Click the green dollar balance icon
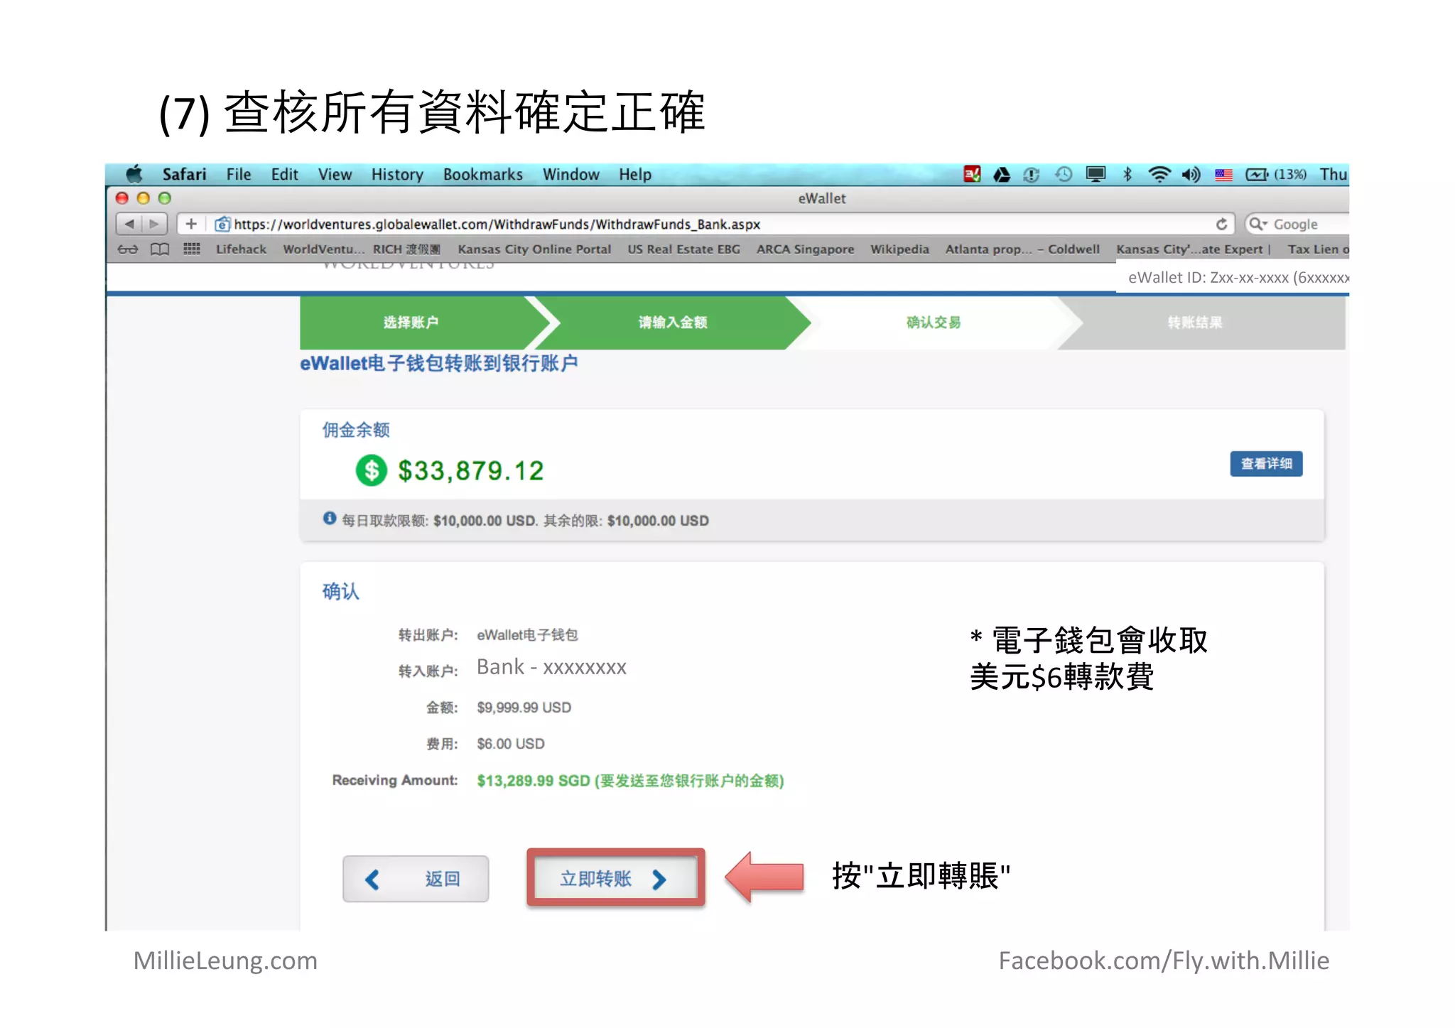This screenshot has height=1028, width=1455. tap(371, 470)
